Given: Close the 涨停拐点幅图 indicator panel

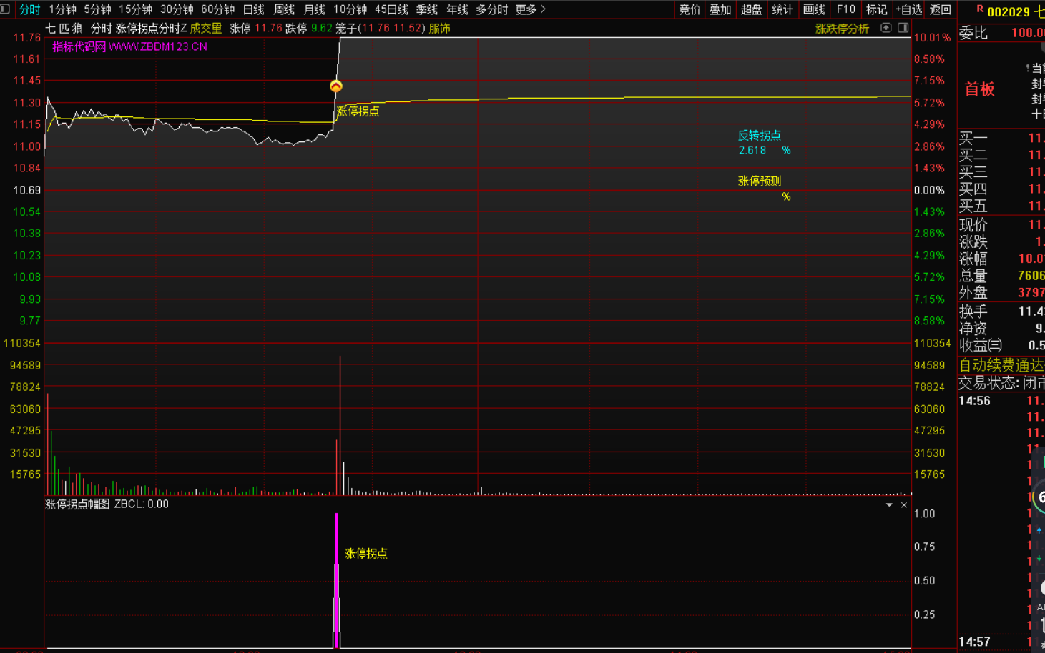Looking at the screenshot, I should [904, 505].
